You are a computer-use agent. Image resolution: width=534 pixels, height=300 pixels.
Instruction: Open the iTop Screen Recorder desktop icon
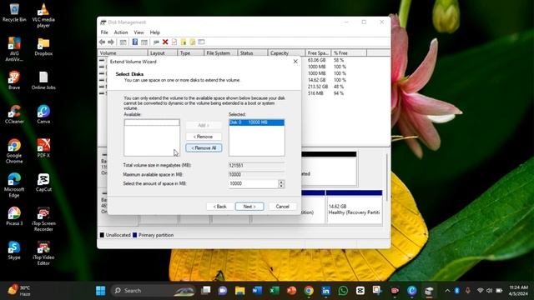[43, 219]
